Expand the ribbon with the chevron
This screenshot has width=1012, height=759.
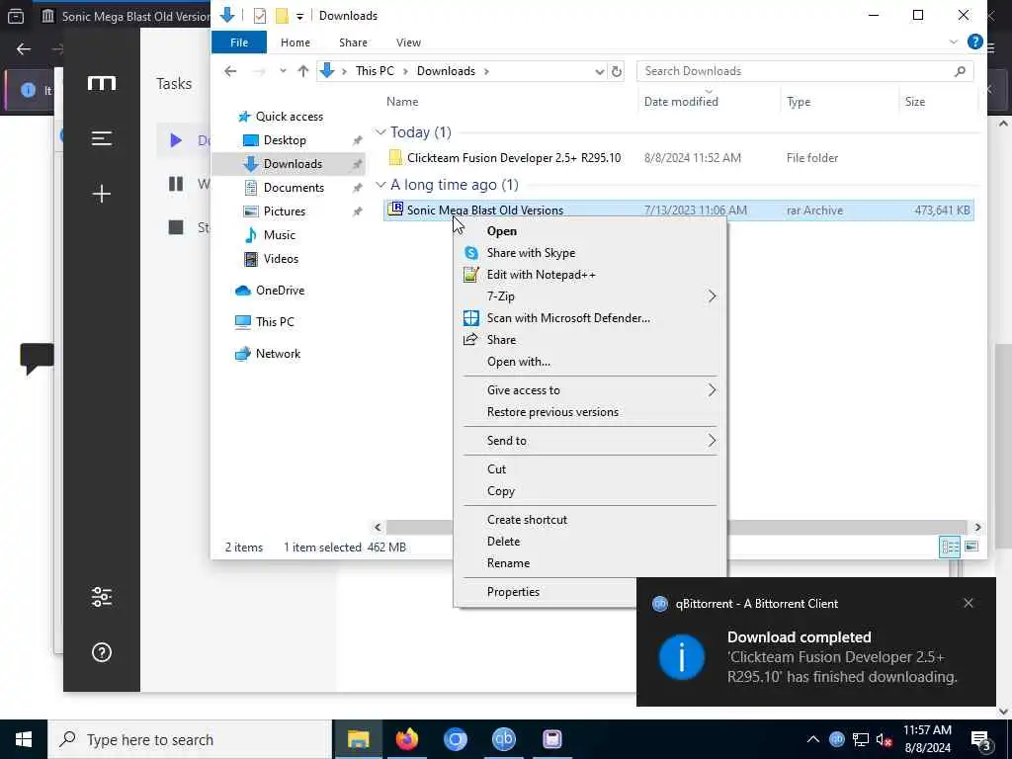[x=954, y=42]
